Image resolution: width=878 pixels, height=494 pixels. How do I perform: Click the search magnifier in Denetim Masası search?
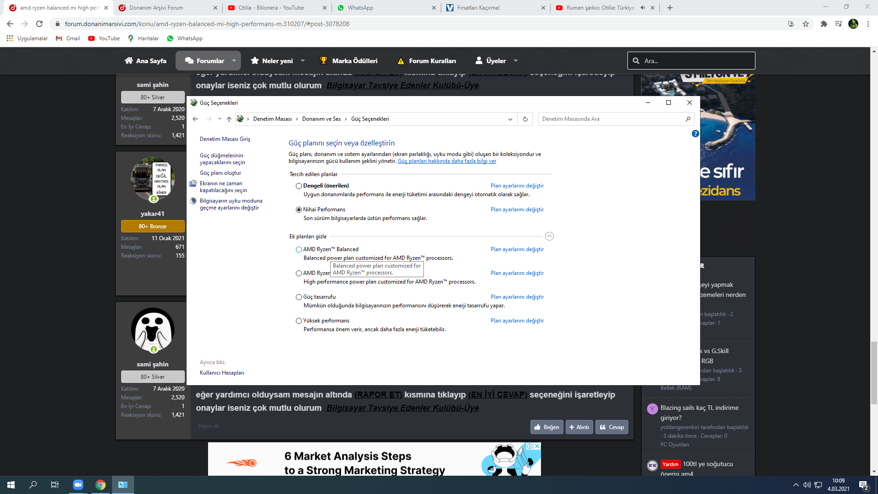(x=688, y=119)
